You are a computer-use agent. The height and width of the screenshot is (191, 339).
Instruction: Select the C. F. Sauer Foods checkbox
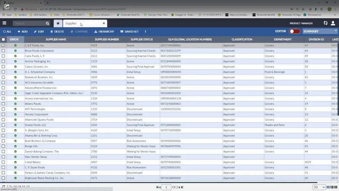(x=3, y=167)
